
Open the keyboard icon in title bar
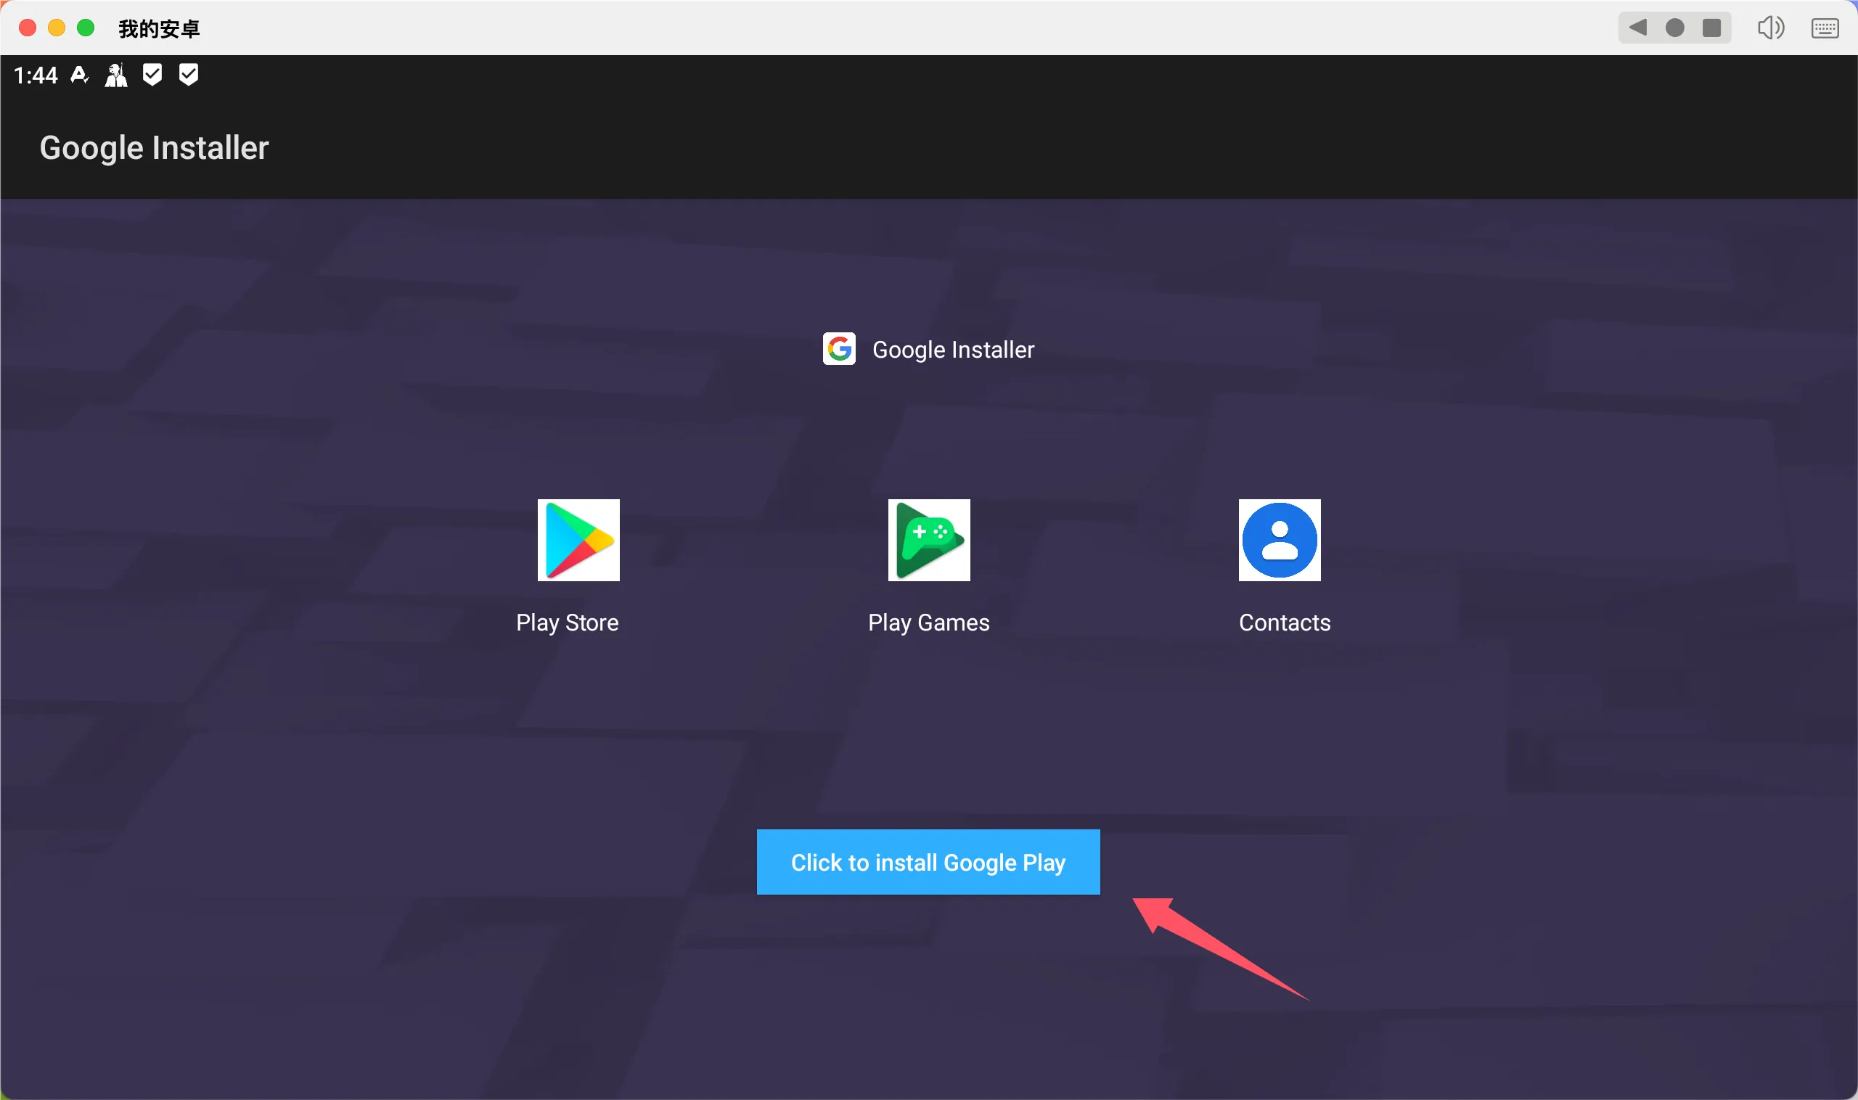point(1825,28)
